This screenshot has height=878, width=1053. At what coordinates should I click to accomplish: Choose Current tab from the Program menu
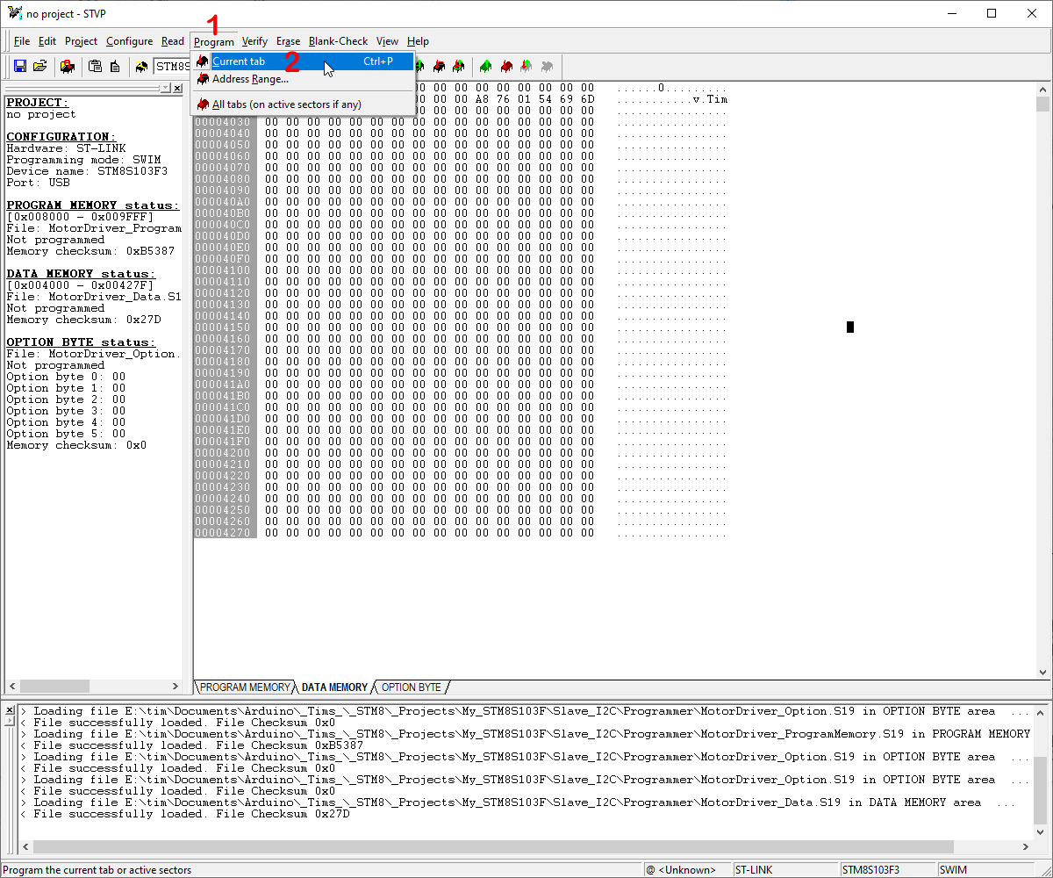pyautogui.click(x=304, y=61)
